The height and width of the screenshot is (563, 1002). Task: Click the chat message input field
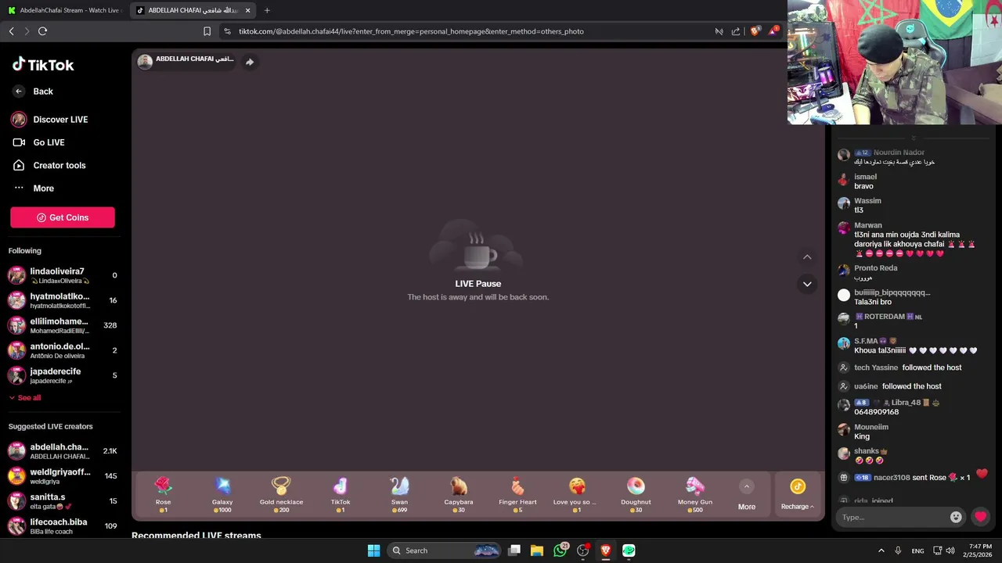click(892, 517)
